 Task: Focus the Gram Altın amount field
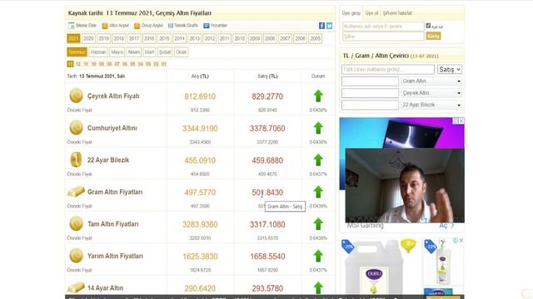click(x=370, y=81)
